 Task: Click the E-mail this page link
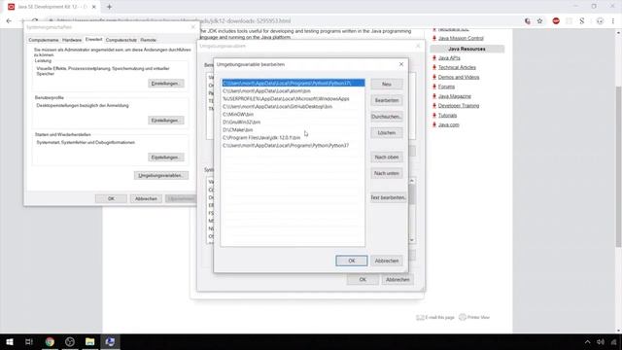coord(439,318)
